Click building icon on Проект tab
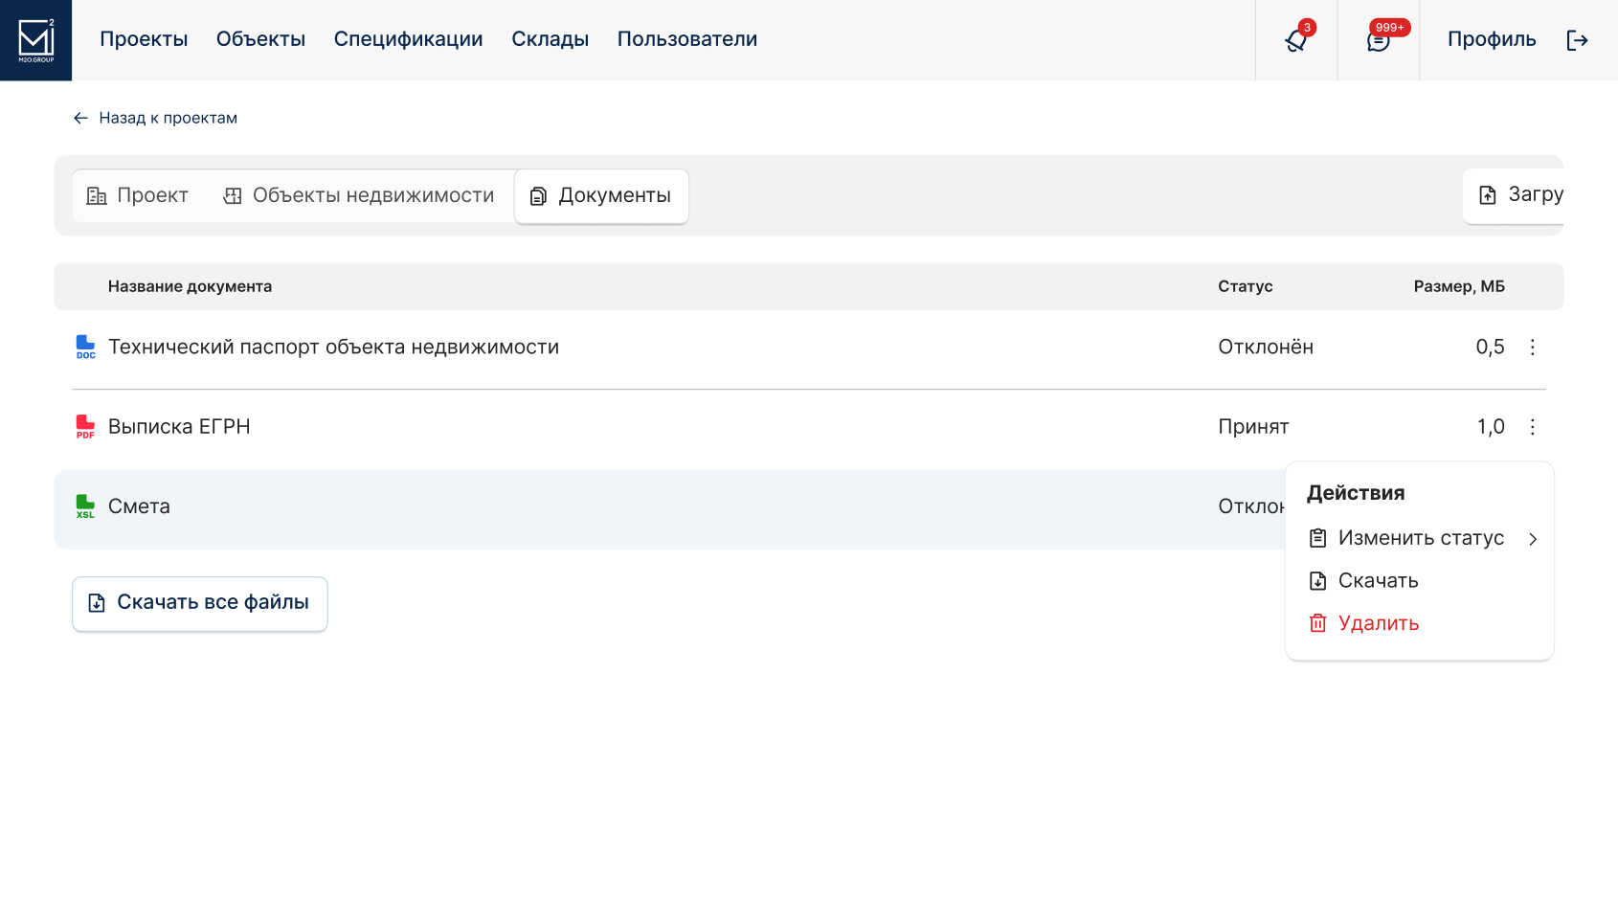This screenshot has width=1618, height=898. (97, 196)
